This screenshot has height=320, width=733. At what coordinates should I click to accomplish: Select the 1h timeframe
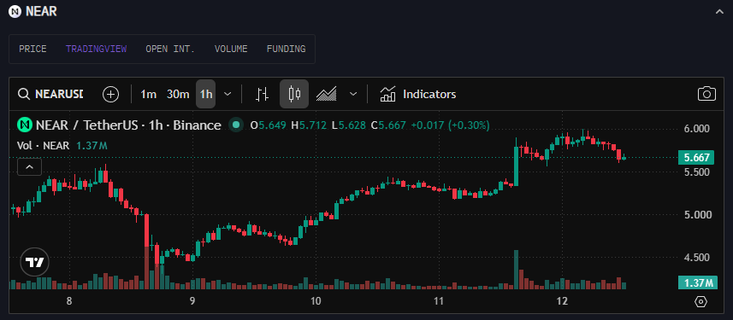(x=205, y=94)
